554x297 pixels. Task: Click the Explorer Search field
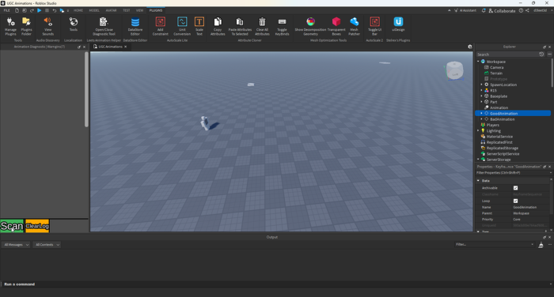click(507, 55)
